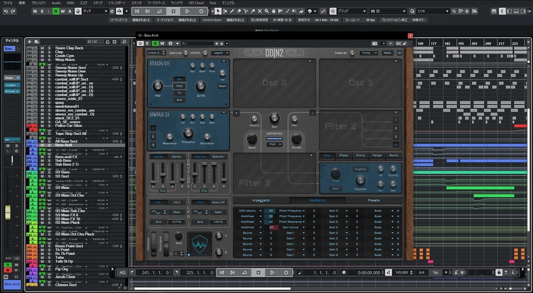Viewport: 533px width, 293px height.
Task: Toggle delay Sync button
Action: [336, 188]
